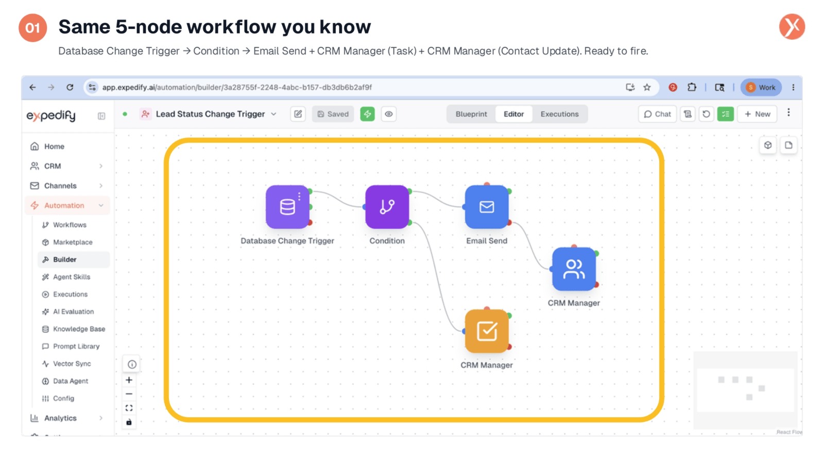Click the canvas info icon
Image resolution: width=824 pixels, height=463 pixels.
point(132,365)
